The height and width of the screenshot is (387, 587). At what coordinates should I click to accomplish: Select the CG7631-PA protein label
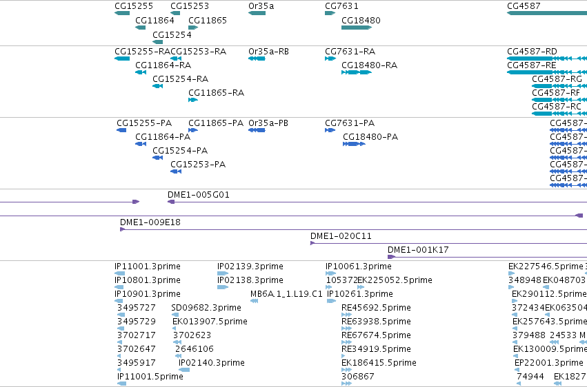[x=350, y=123]
